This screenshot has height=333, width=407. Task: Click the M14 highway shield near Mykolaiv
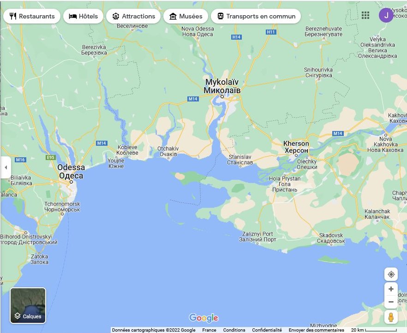point(192,99)
